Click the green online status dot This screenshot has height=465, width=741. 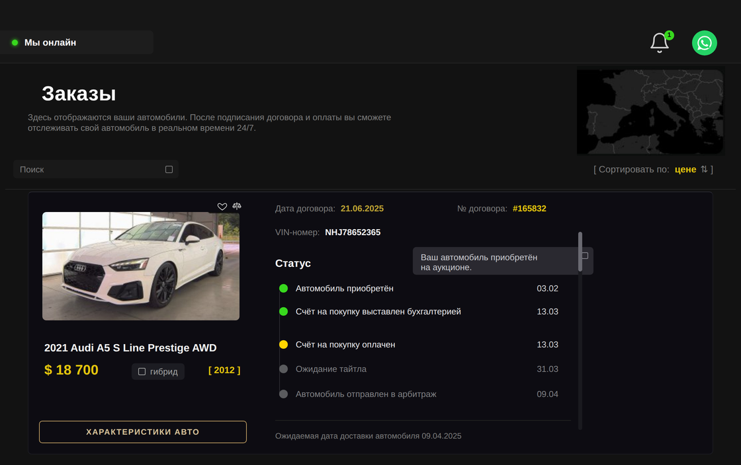pyautogui.click(x=15, y=42)
